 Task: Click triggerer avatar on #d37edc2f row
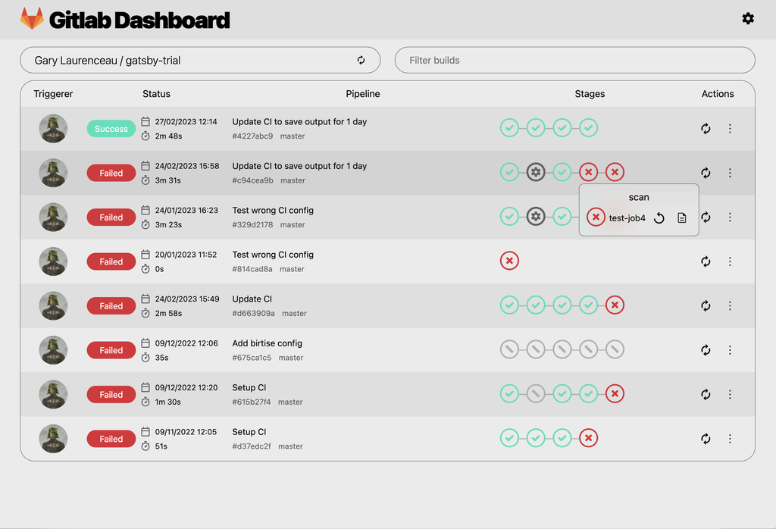point(53,439)
